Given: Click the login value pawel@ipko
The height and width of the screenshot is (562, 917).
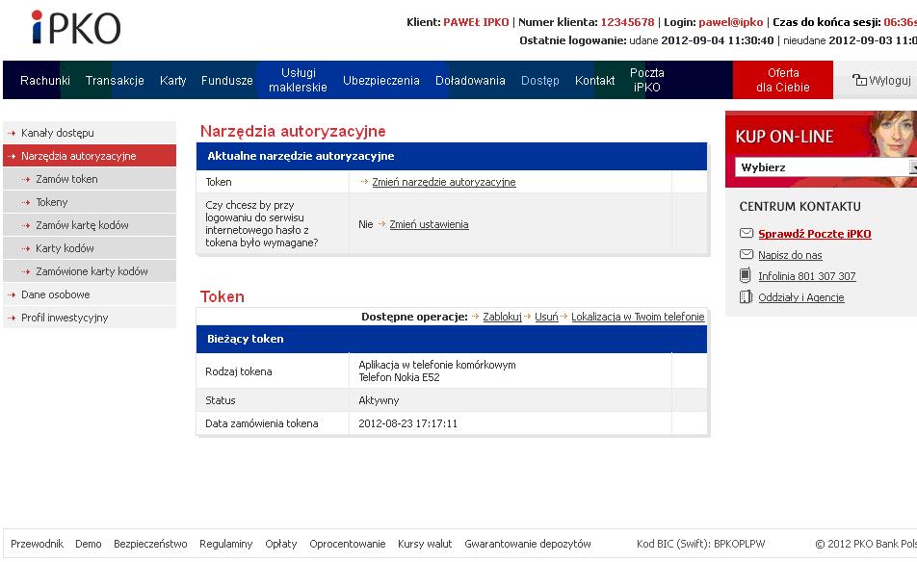Looking at the screenshot, I should pos(731,22).
